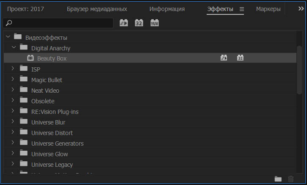This screenshot has height=185, width=307.
Task: Select the Universe Generators label
Action: pyautogui.click(x=57, y=144)
